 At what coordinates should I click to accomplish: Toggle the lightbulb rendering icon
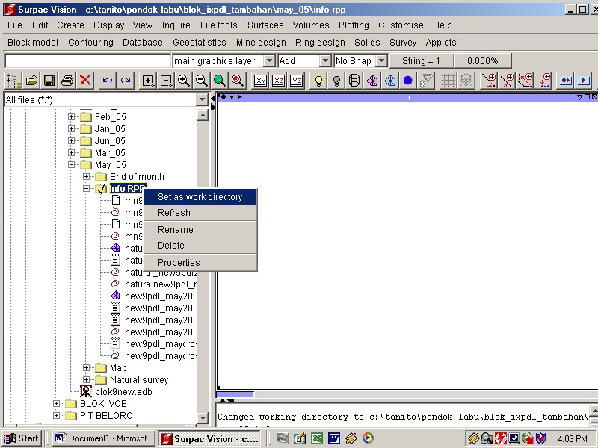318,81
